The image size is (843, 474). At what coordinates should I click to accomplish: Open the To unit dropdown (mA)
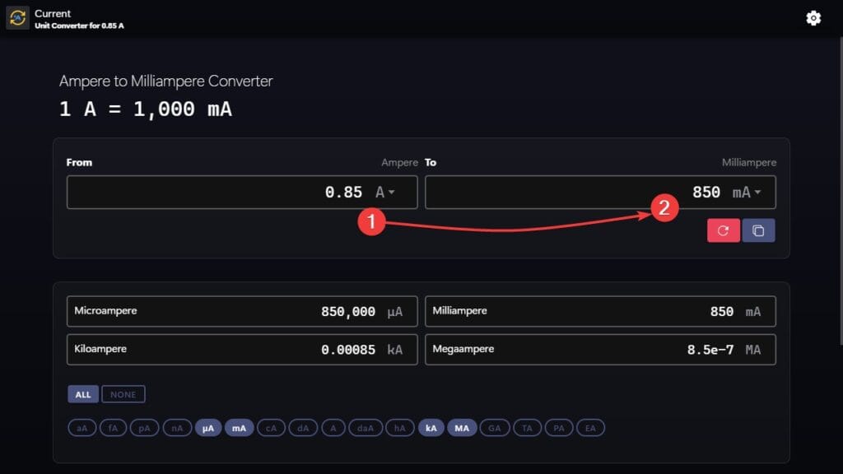[747, 193]
